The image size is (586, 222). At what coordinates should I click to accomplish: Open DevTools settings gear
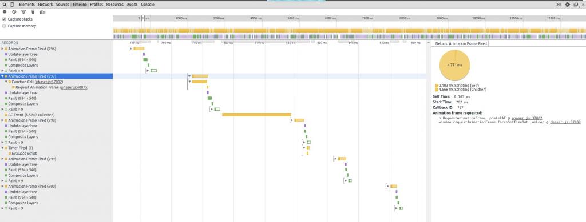coord(568,5)
